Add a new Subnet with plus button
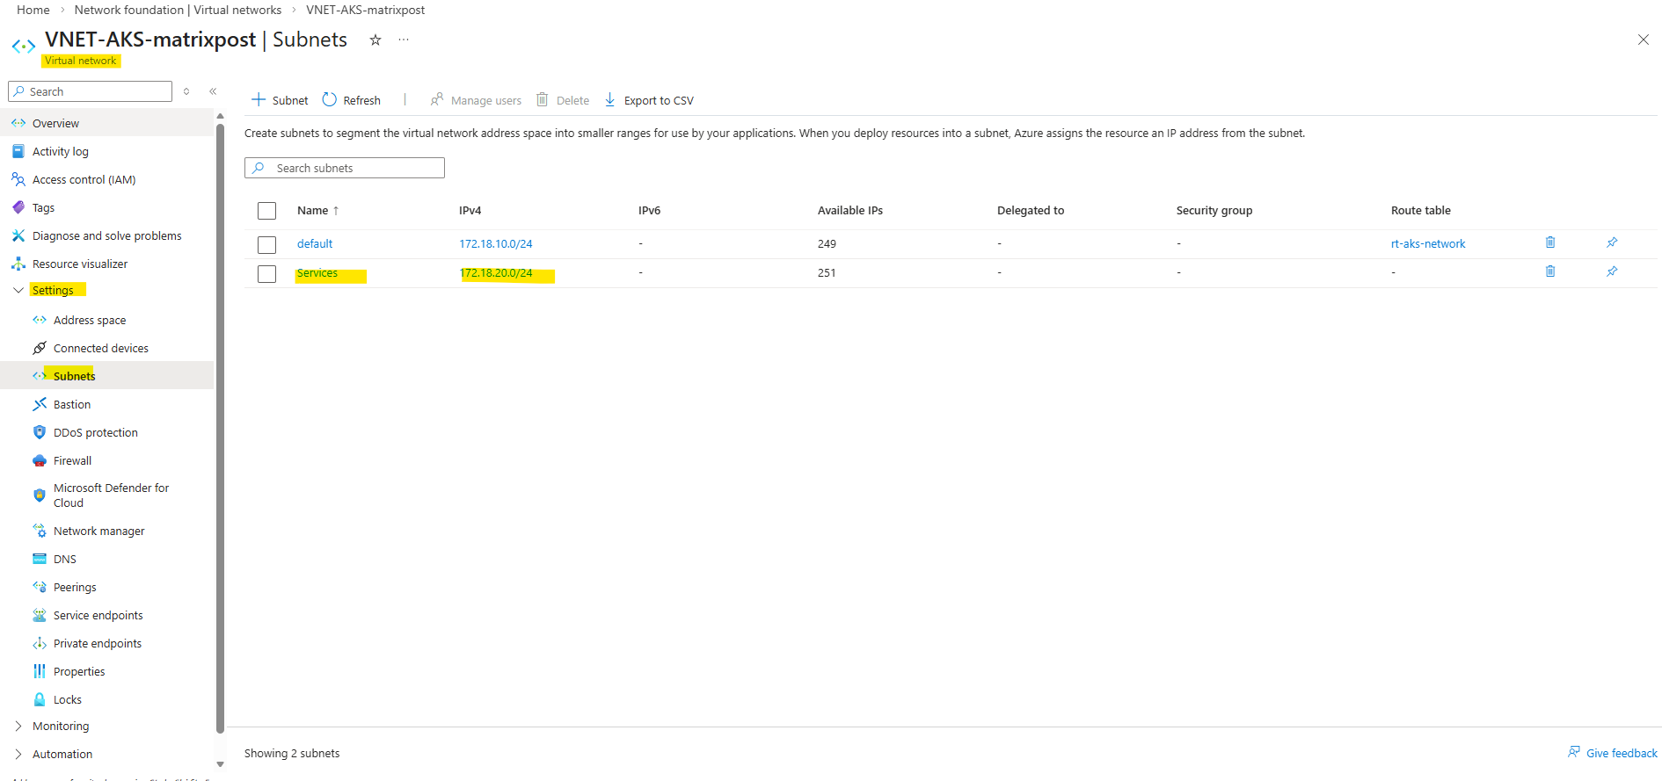The width and height of the screenshot is (1662, 781). (x=259, y=100)
